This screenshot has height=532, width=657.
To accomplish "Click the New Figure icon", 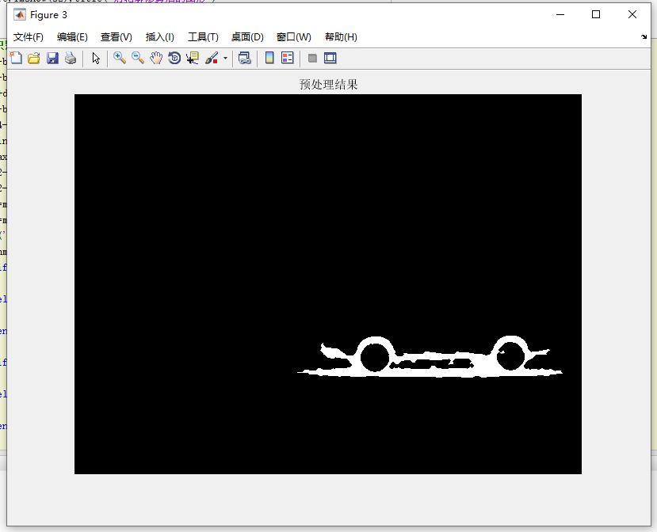I will pos(16,58).
